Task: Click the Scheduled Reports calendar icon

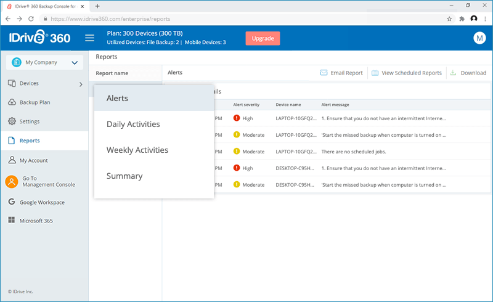Action: click(x=375, y=73)
